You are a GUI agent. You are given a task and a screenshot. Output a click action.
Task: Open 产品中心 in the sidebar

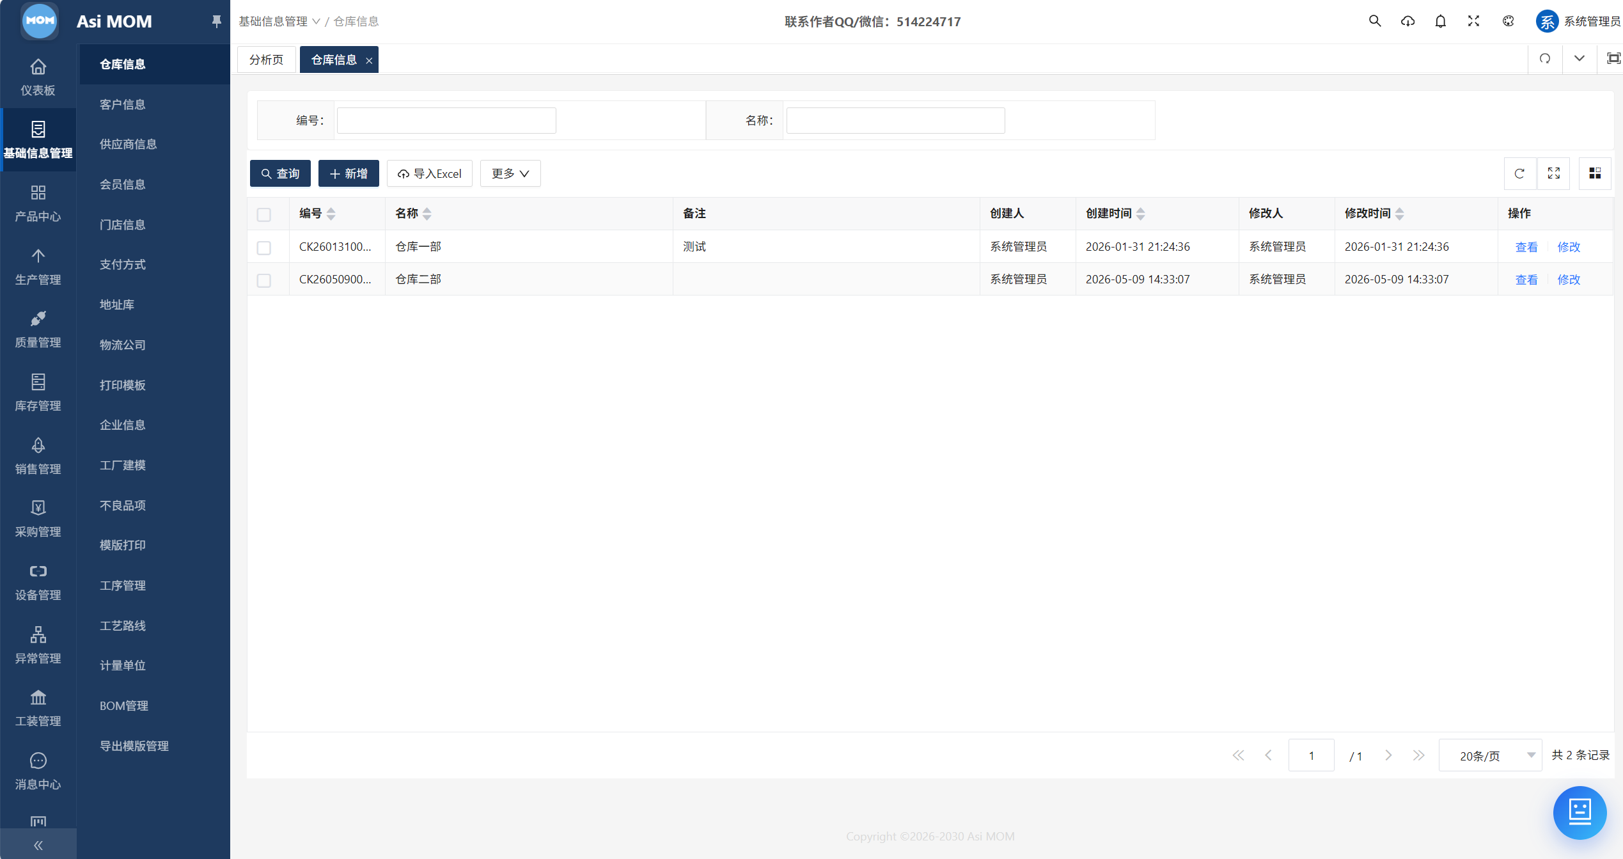click(38, 203)
